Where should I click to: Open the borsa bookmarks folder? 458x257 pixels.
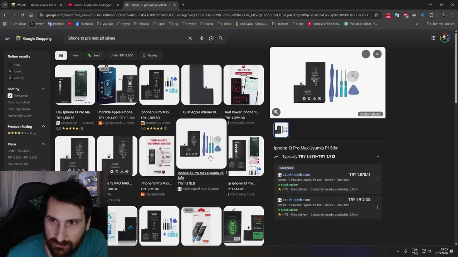(x=207, y=24)
